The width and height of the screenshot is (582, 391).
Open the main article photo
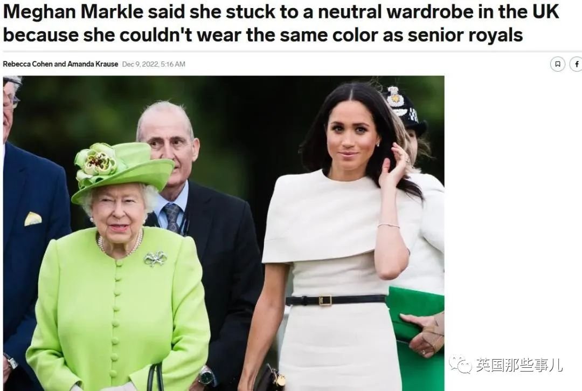point(224,233)
